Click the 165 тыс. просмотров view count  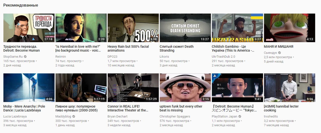(x=19, y=61)
